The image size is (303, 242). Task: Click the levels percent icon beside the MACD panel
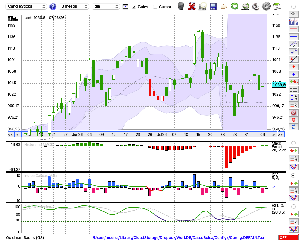point(294,159)
